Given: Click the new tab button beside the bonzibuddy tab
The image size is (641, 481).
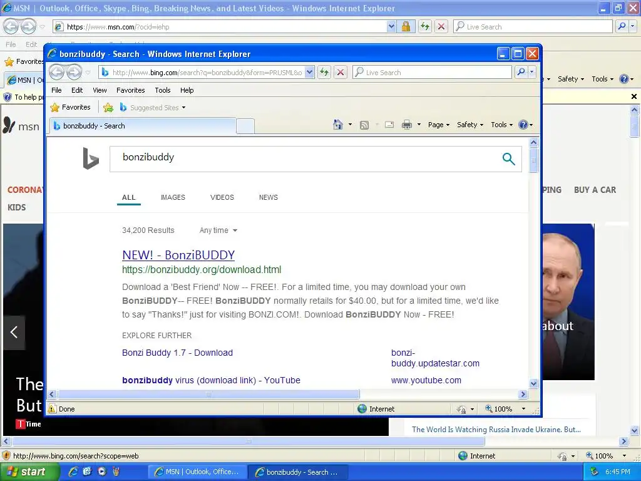Looking at the screenshot, I should point(245,125).
